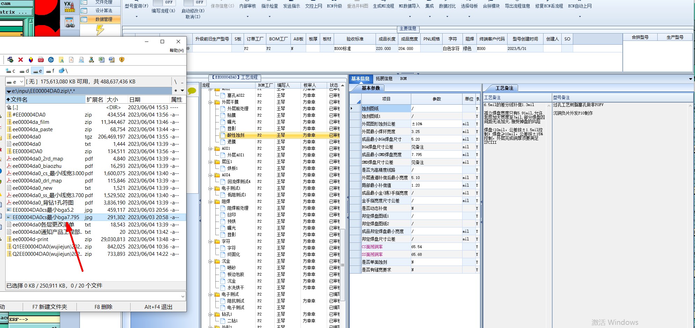This screenshot has height=328, width=695.
Task: Click Alt+F4 退出 button
Action: click(x=158, y=307)
